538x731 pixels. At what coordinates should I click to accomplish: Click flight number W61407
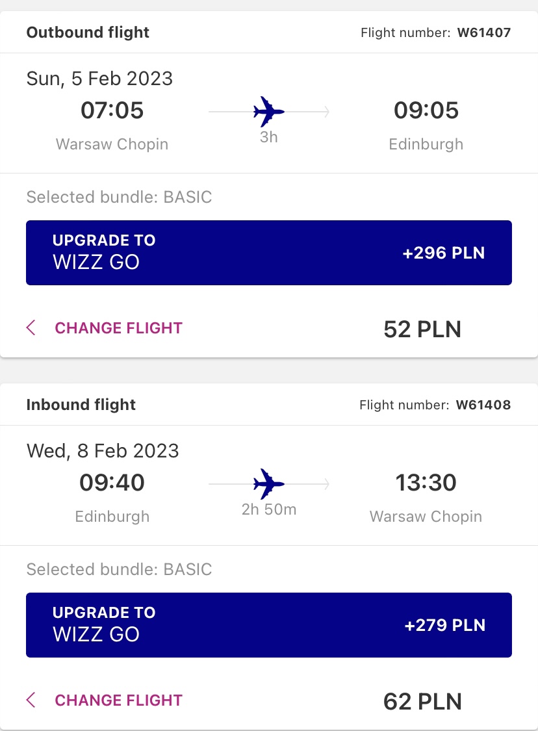[484, 32]
